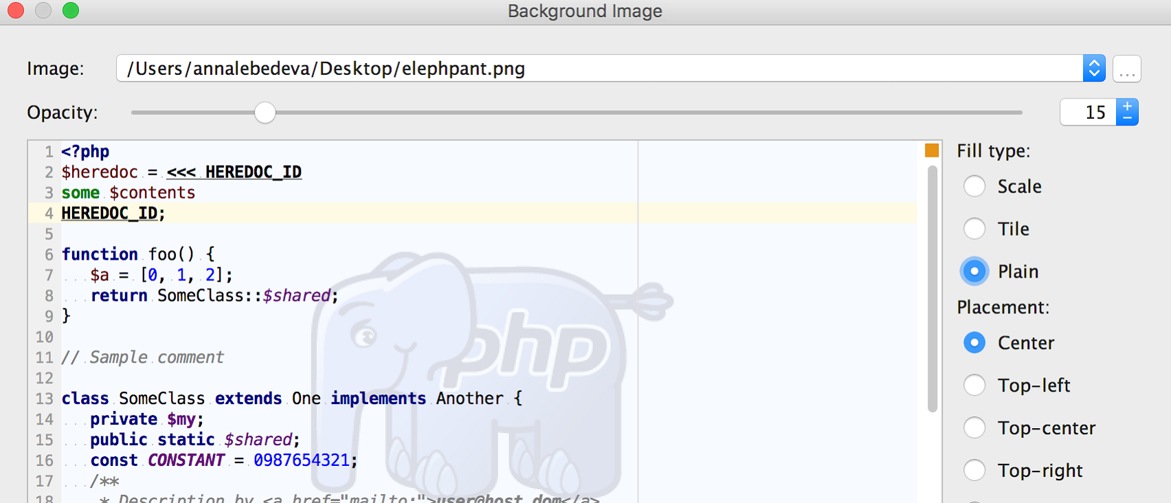The height and width of the screenshot is (503, 1171).
Task: Click the '// Sample comment' line
Action: (x=142, y=357)
